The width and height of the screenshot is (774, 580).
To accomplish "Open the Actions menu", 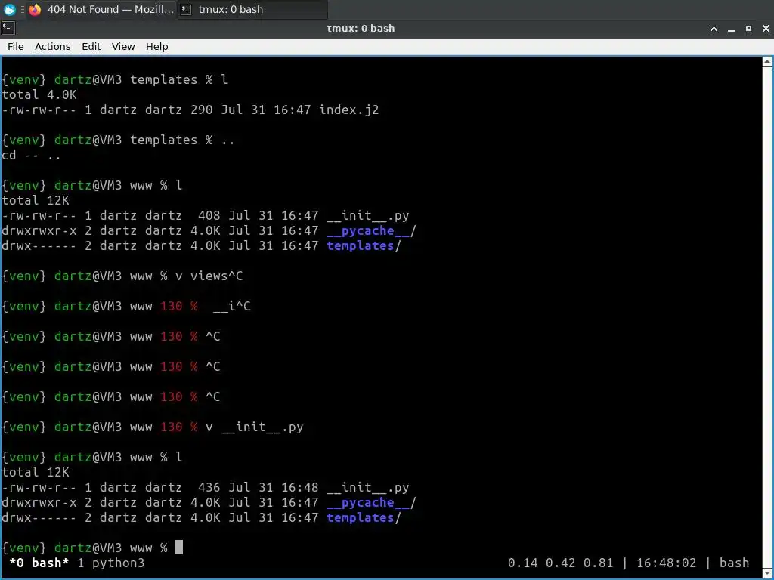I will [52, 46].
